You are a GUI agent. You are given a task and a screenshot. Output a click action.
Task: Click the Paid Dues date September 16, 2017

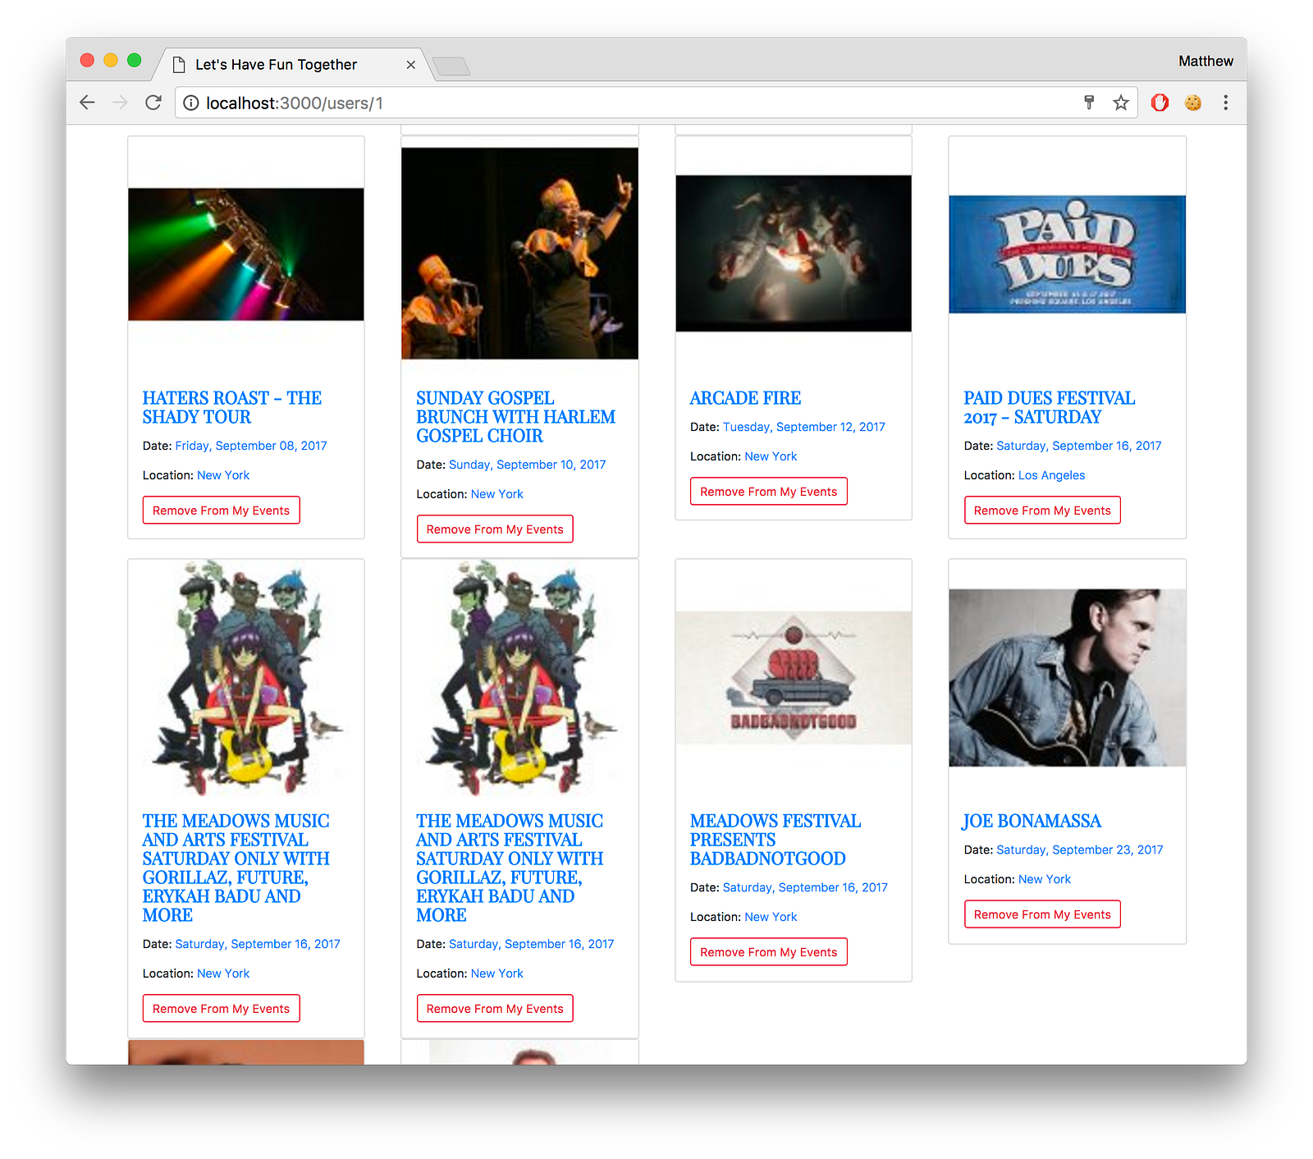tap(1079, 446)
